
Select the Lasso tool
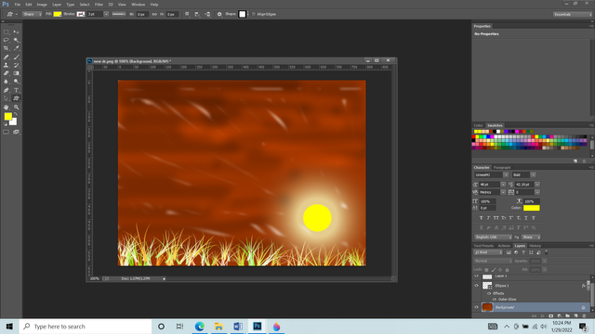click(x=7, y=40)
